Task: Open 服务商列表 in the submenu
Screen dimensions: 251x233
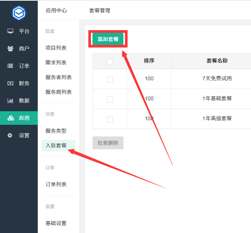Action: tap(59, 92)
